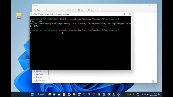Image resolution: width=173 pixels, height=97 pixels.
Task: Click the terminal prompt input line
Action: click(80, 33)
